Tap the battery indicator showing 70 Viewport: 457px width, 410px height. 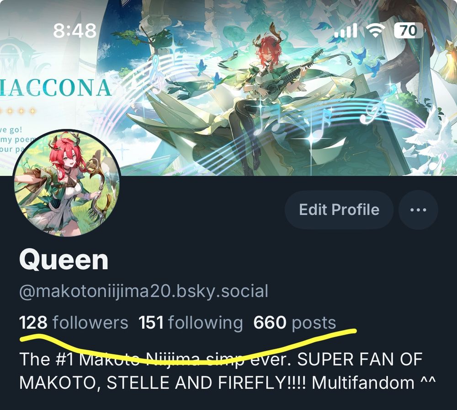[408, 30]
